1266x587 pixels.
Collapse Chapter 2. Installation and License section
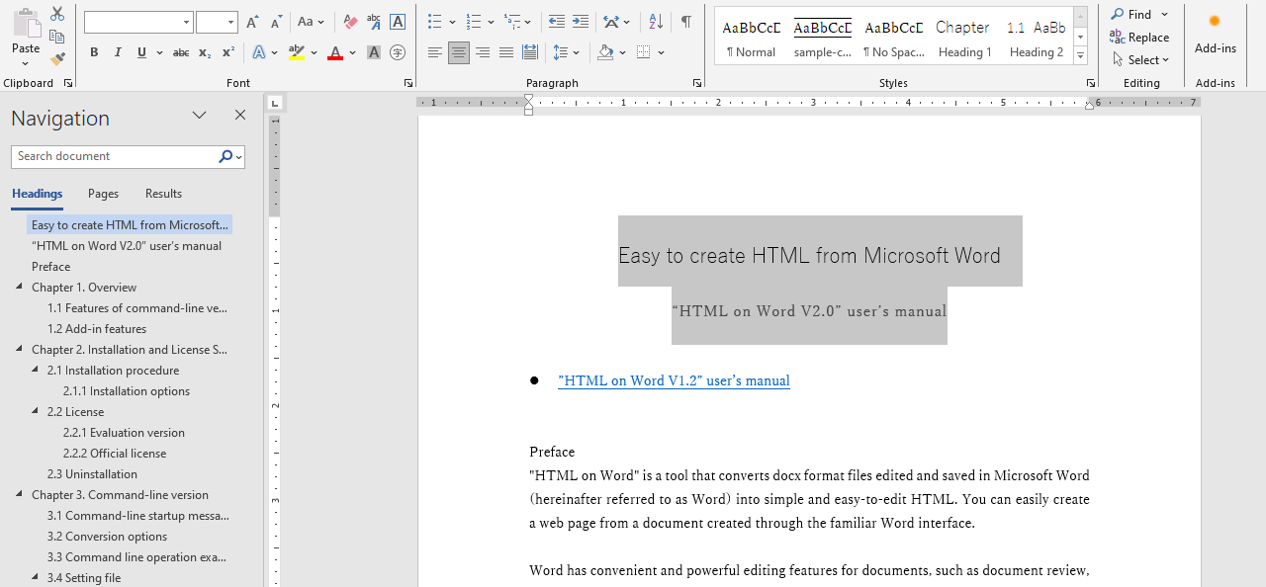[x=18, y=349]
